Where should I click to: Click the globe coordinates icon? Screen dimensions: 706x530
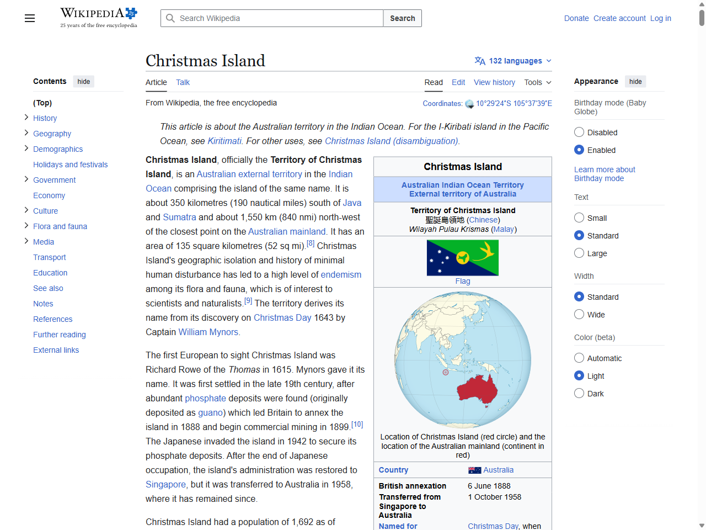point(469,104)
